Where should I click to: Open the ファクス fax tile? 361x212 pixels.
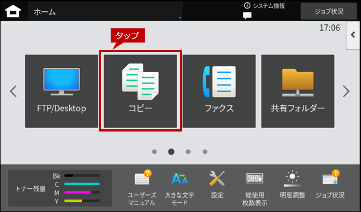point(219,91)
